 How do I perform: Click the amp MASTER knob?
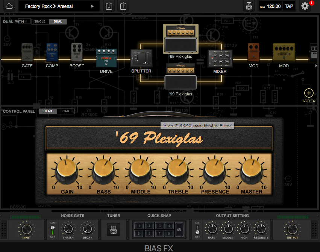(251, 171)
